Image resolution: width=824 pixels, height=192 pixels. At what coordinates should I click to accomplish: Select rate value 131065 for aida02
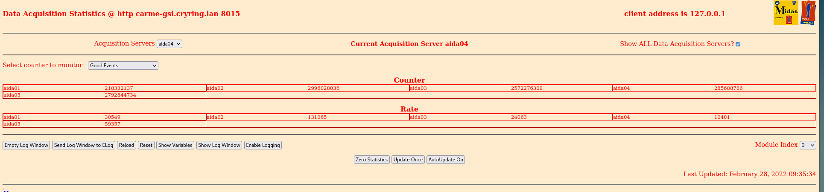pyautogui.click(x=317, y=117)
